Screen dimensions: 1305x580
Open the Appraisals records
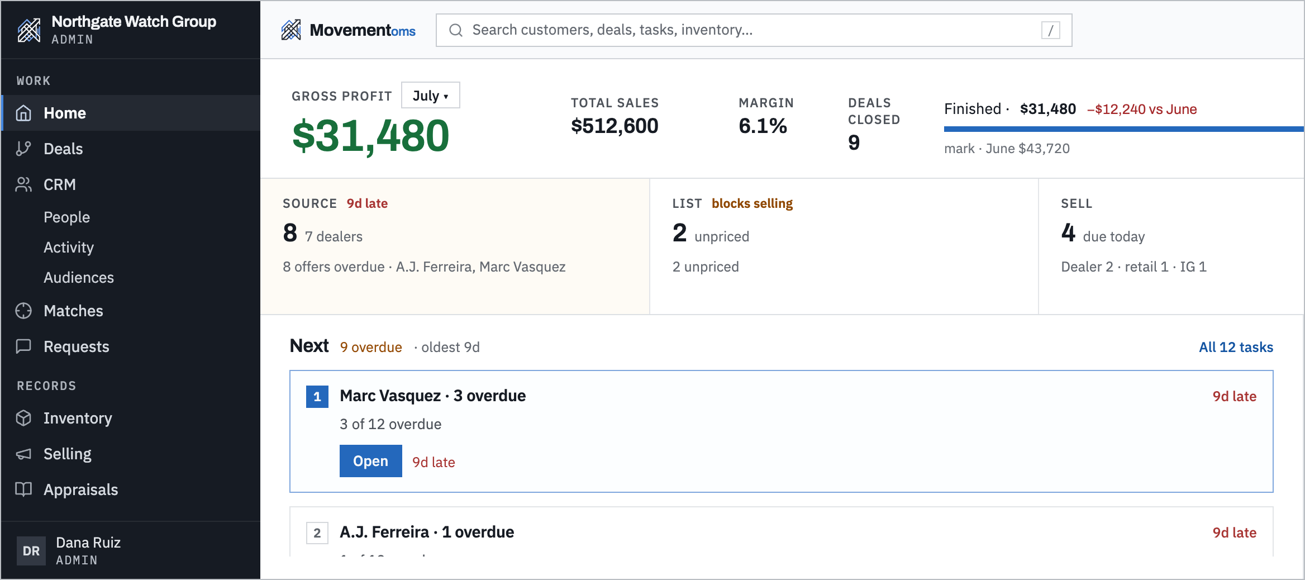tap(131, 489)
